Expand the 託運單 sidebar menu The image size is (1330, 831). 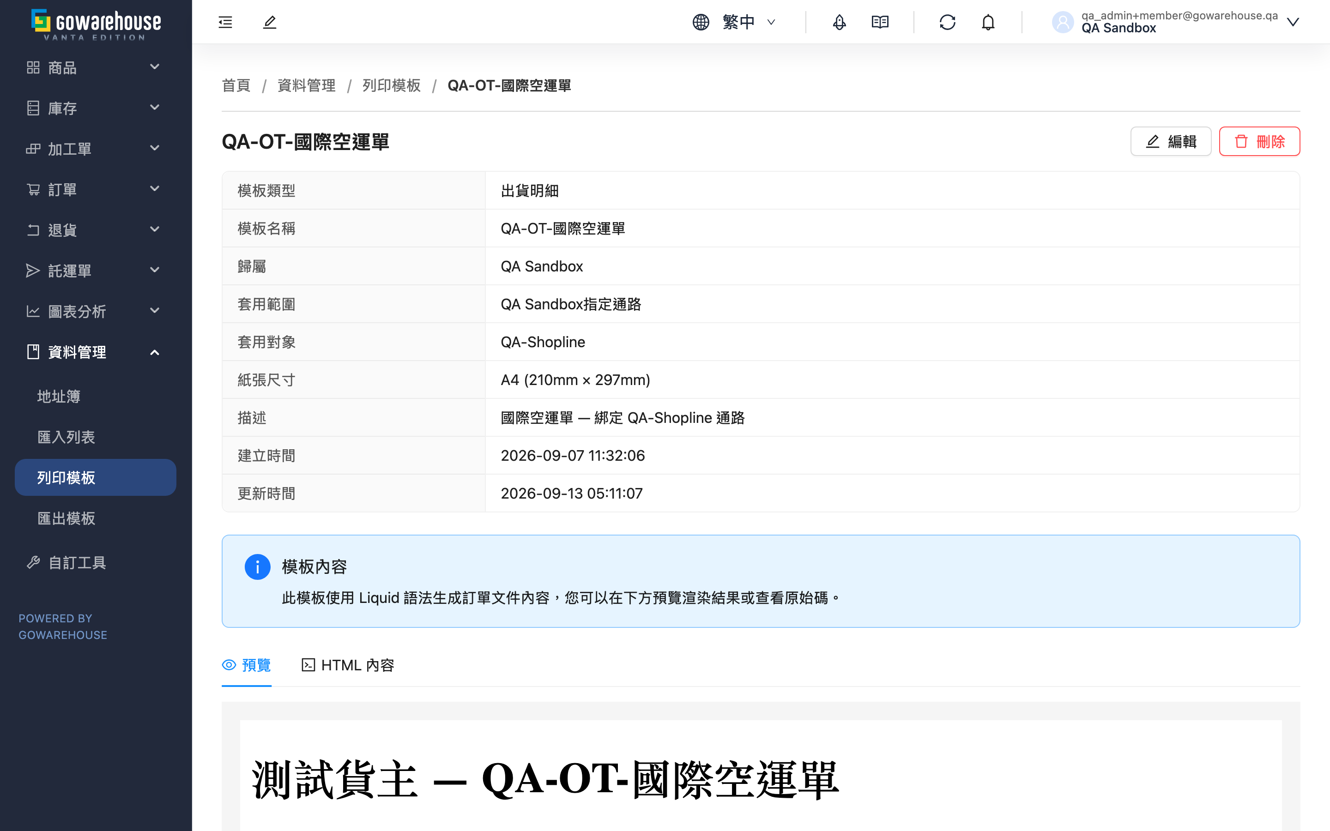[96, 271]
